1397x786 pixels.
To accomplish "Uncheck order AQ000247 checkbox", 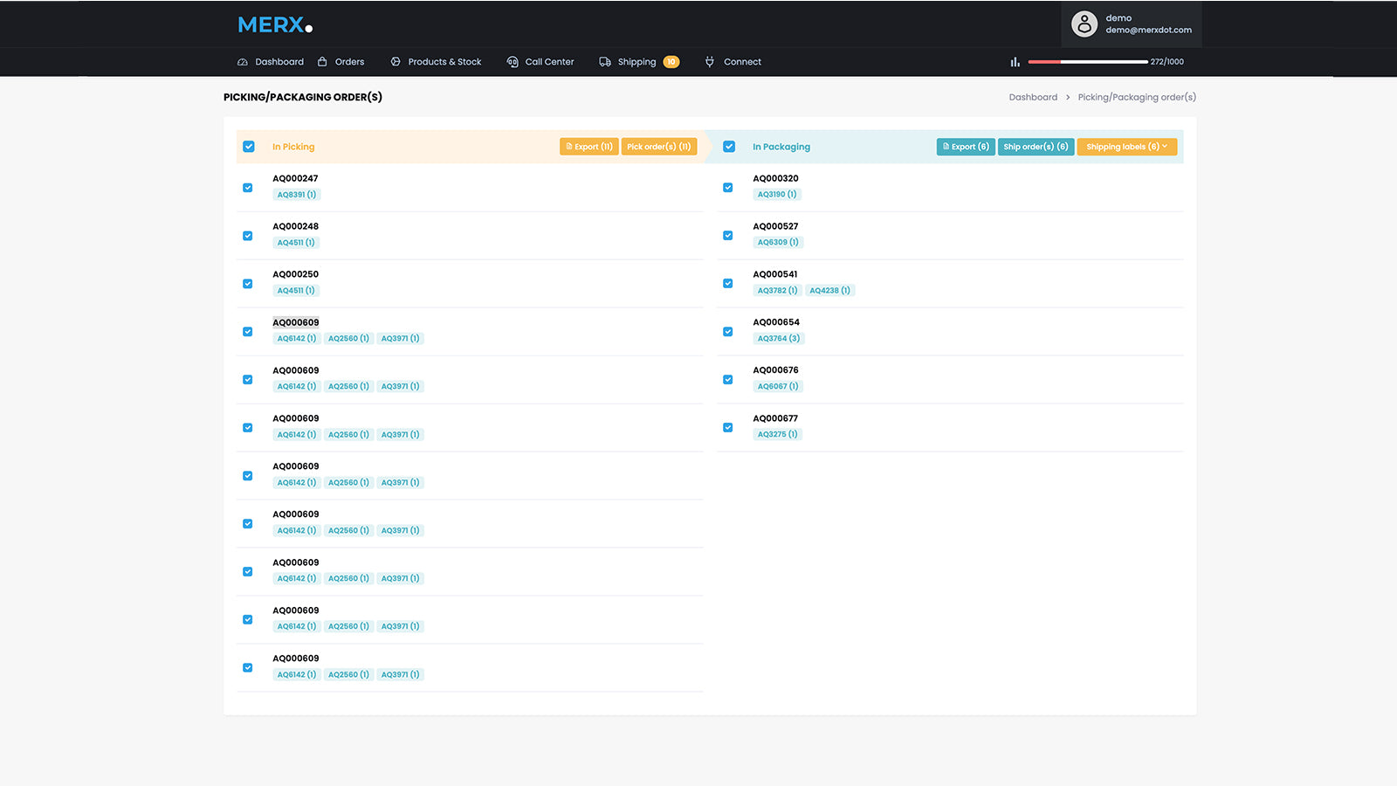I will click(x=248, y=188).
